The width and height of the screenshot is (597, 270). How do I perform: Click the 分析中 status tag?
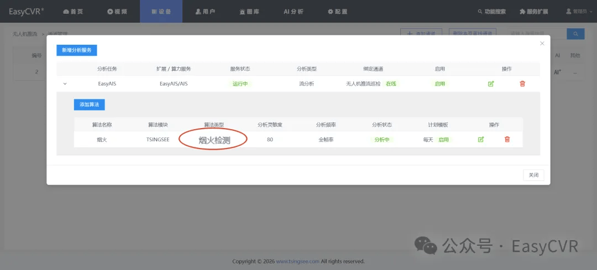(382, 140)
